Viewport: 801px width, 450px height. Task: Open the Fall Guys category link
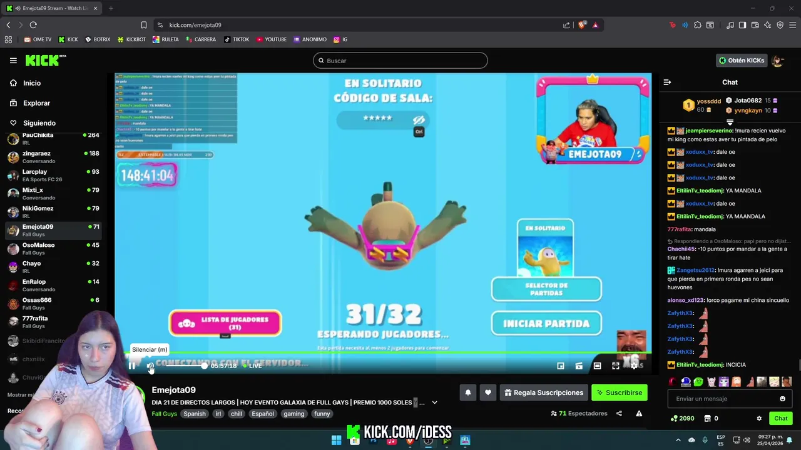tap(164, 414)
